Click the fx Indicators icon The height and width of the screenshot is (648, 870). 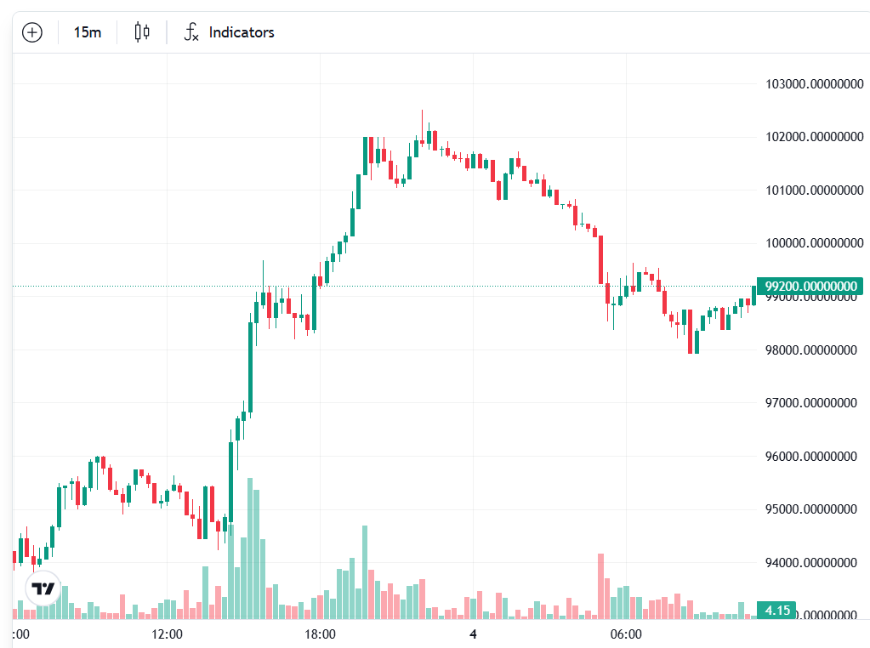point(192,32)
